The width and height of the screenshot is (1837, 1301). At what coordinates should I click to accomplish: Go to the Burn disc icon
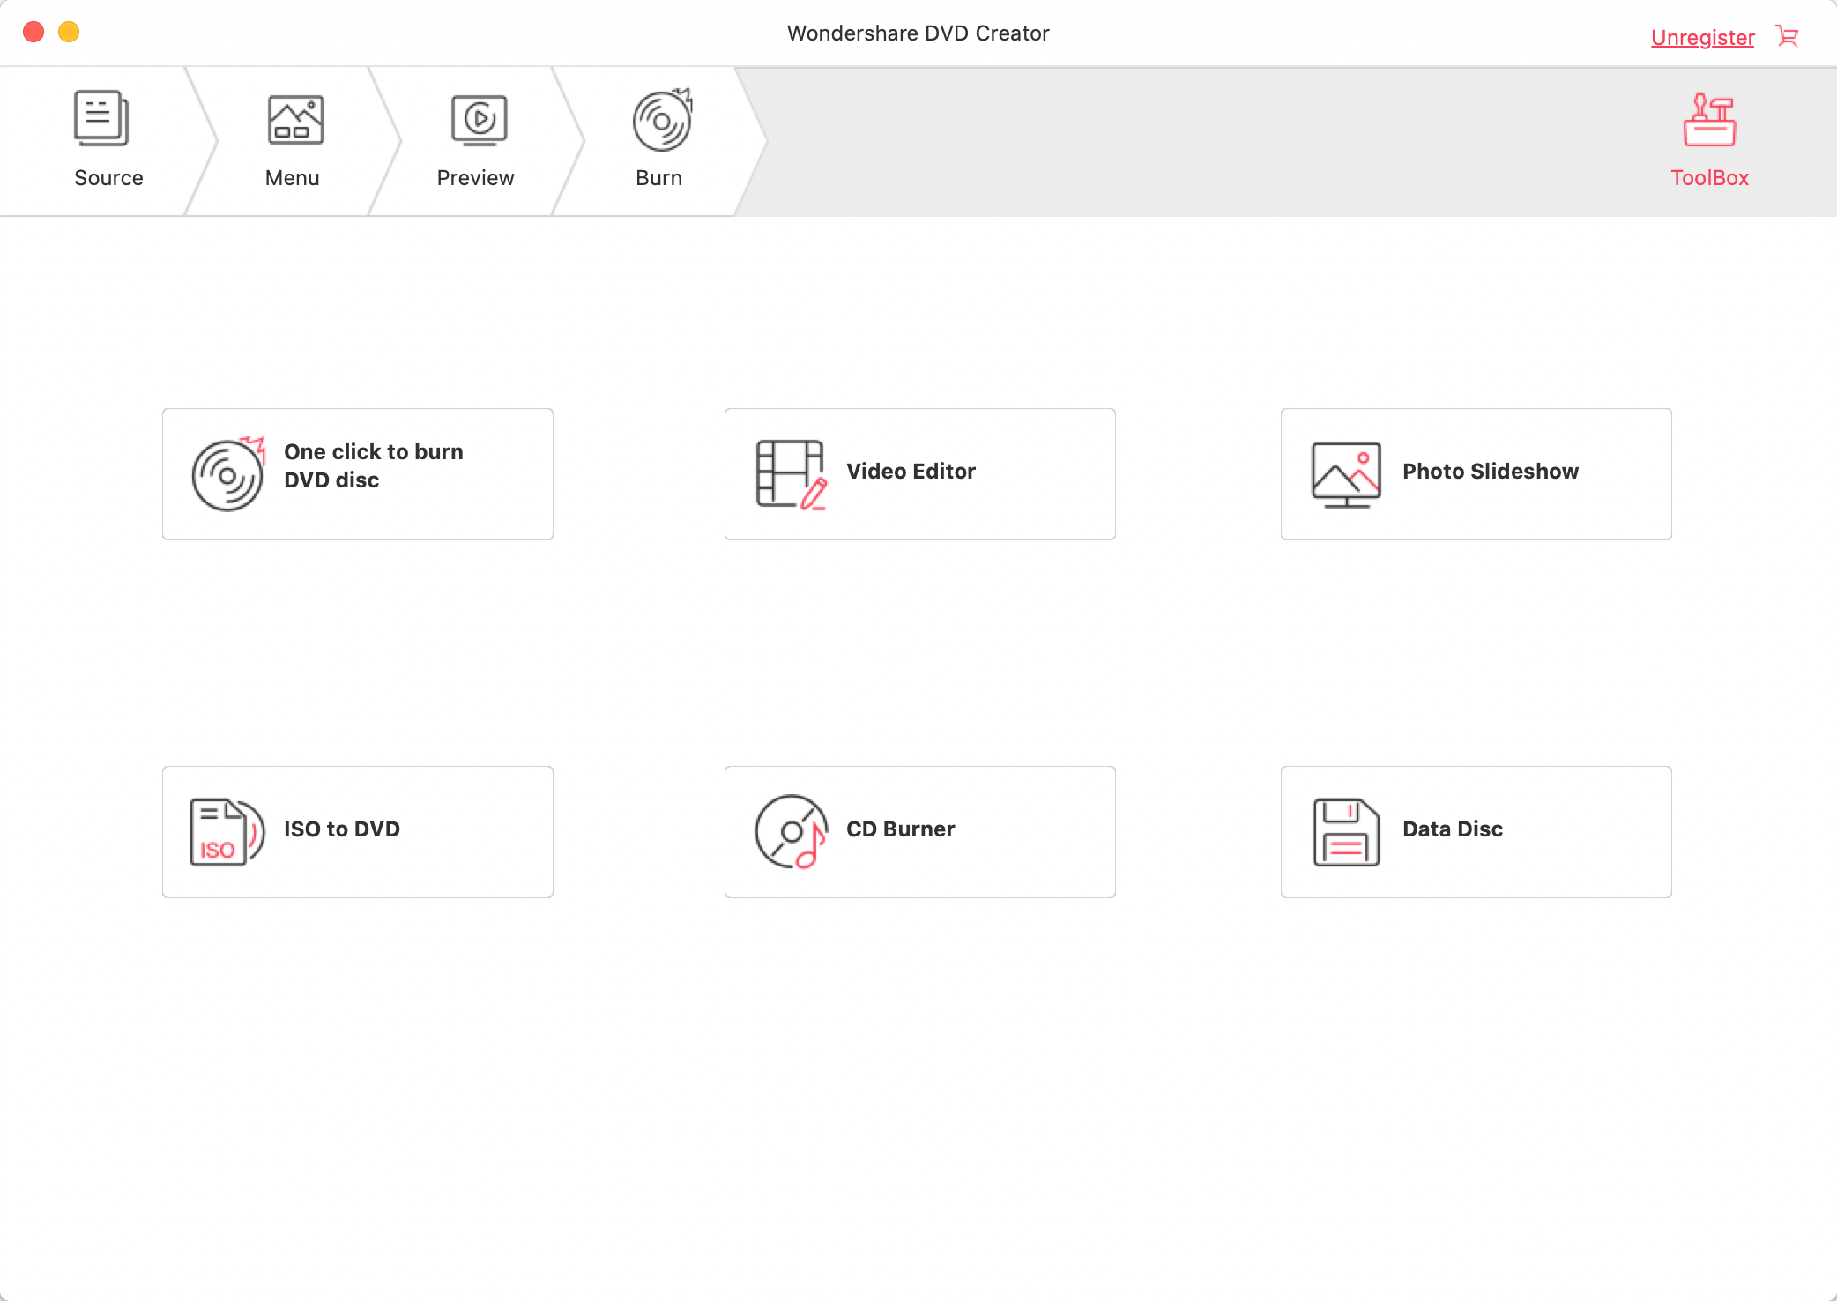click(x=662, y=120)
